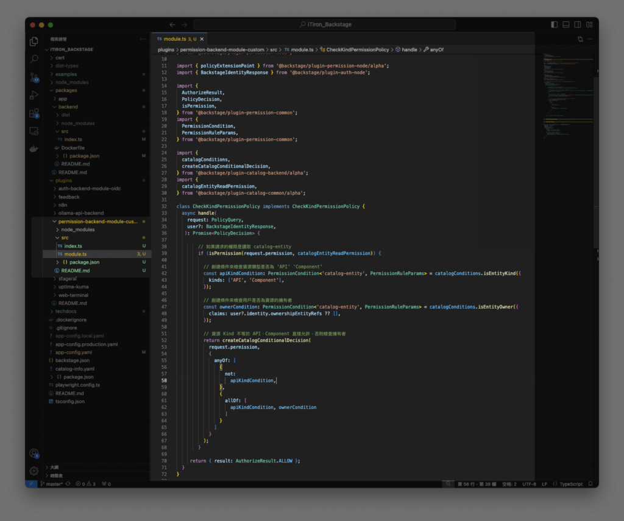Screen dimensions: 624x521
Task: Open the Run and Debug view
Action: pyautogui.click(x=34, y=95)
